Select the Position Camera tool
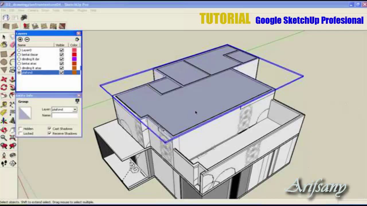 (x=4, y=155)
